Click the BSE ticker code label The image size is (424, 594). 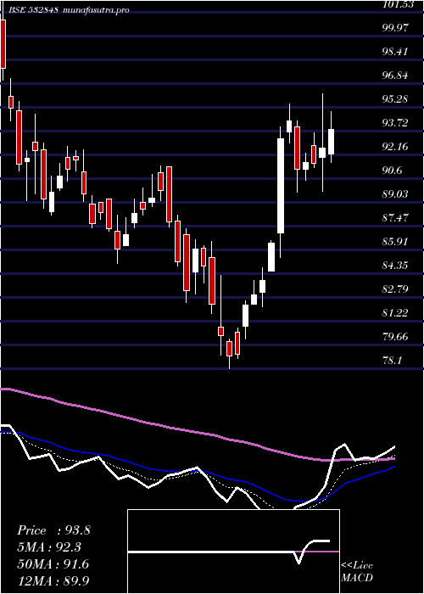[x=32, y=9]
